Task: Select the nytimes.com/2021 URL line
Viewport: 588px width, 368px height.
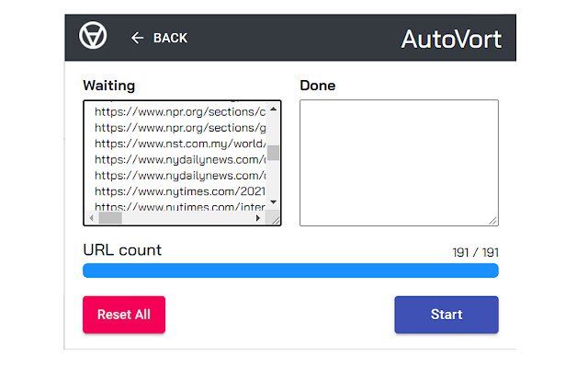Action: [180, 191]
